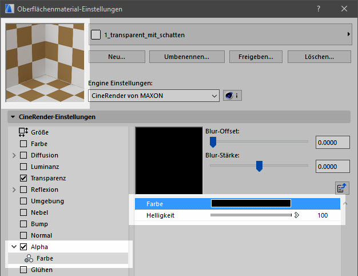
Task: Enable the Normal checkbox
Action: tap(23, 235)
